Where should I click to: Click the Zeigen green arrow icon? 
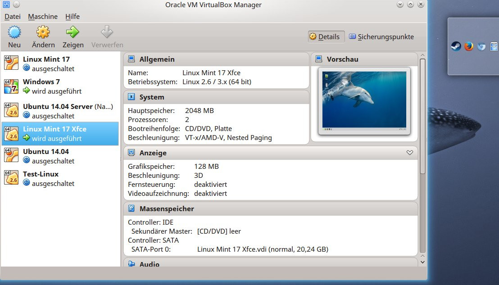pos(73,32)
